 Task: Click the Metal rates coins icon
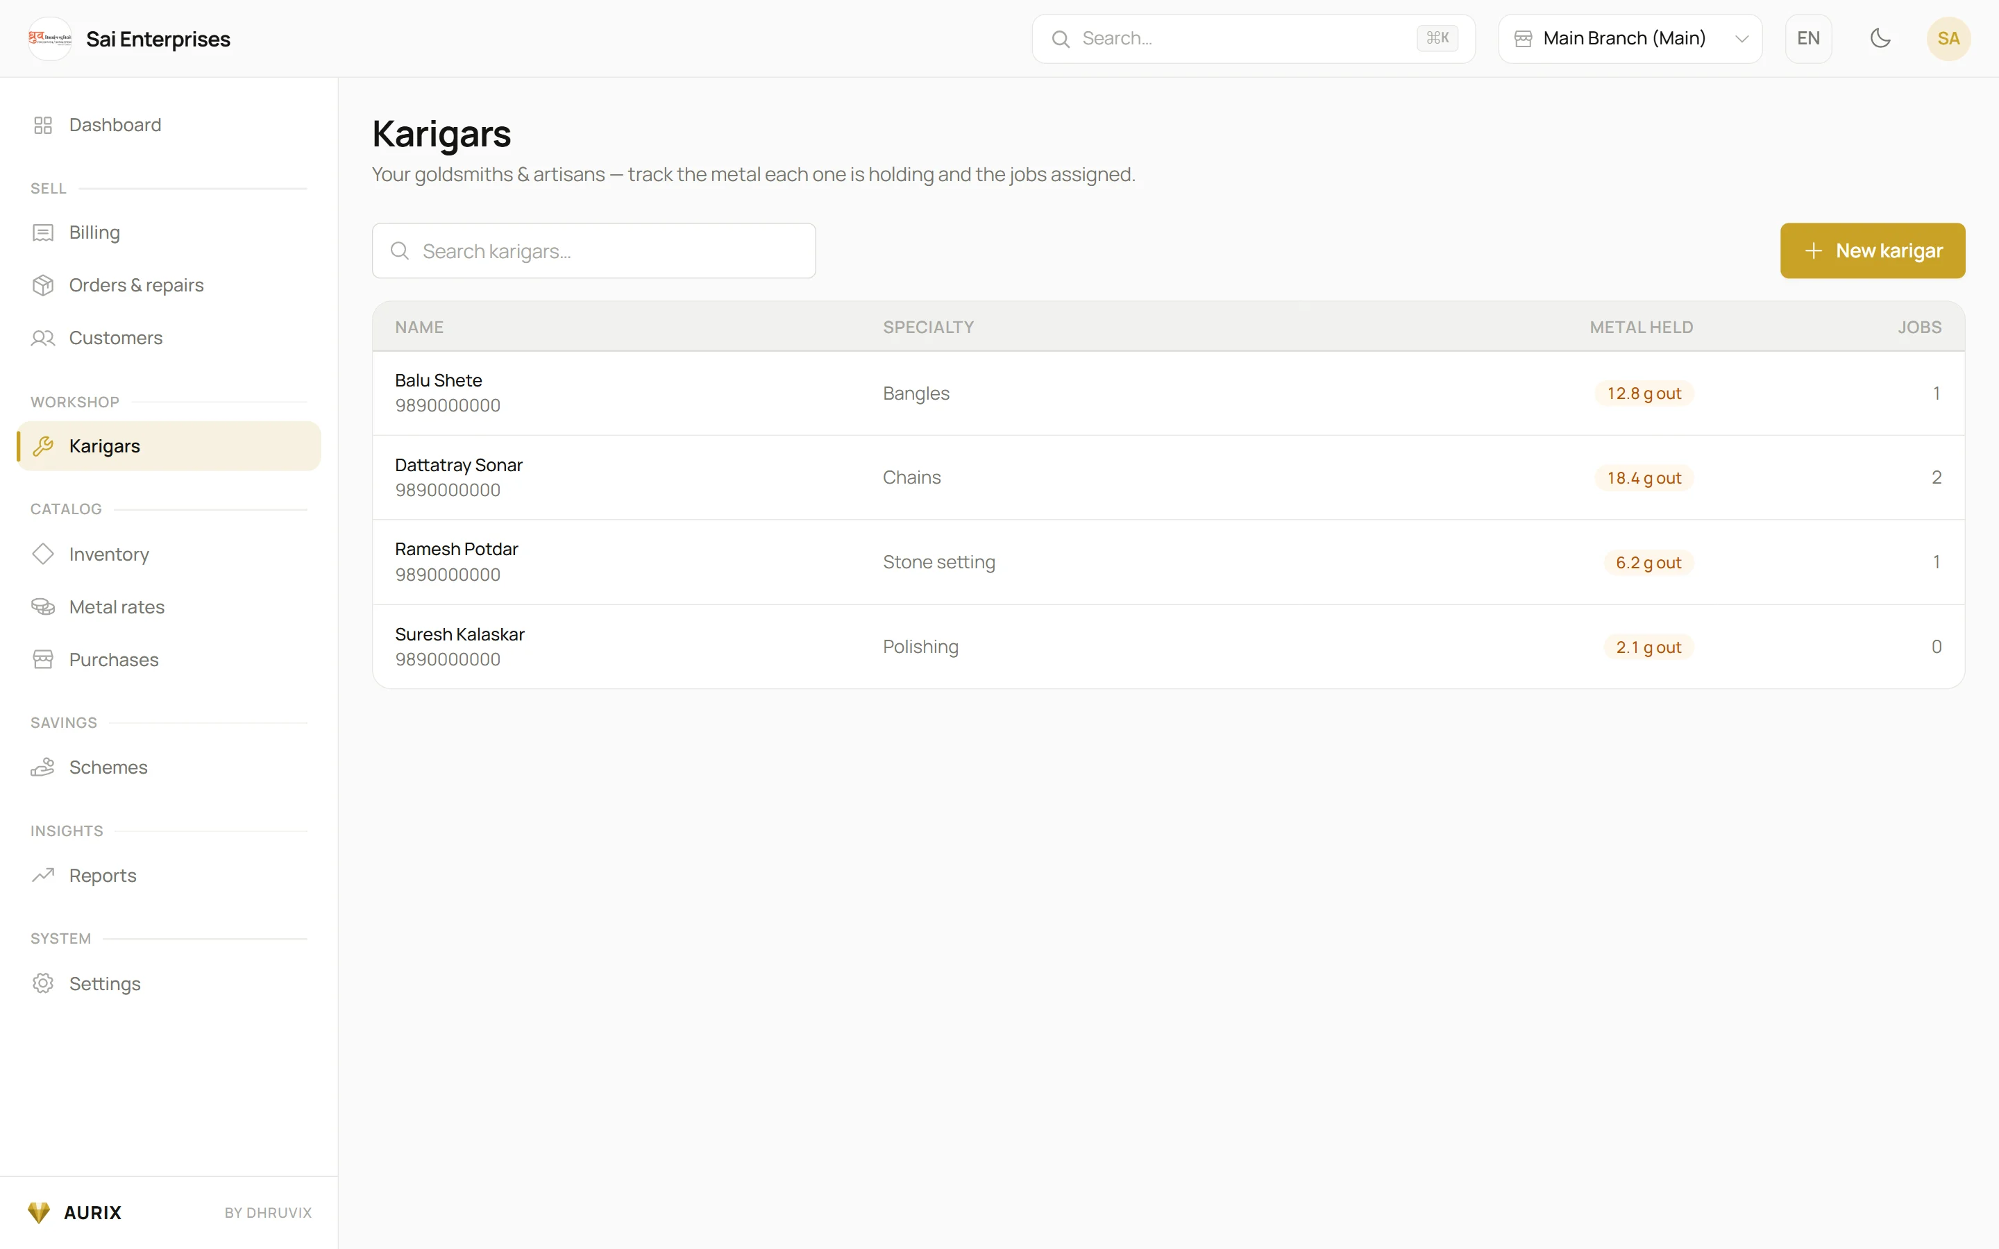click(43, 607)
